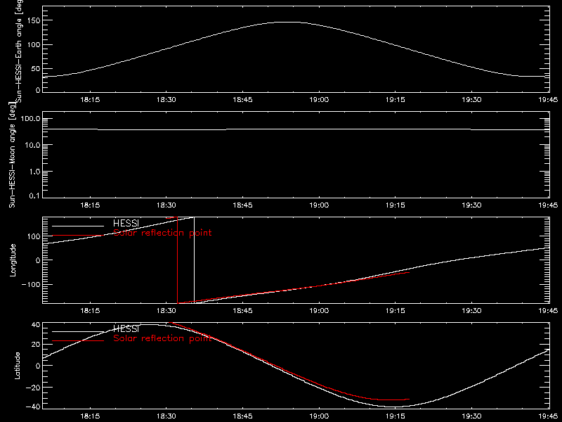Click the 1.0 tick on Moon angle plot
562x422 pixels.
34,172
